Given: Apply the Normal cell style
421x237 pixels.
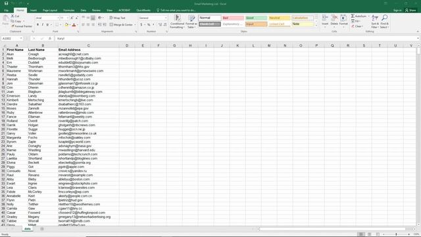Looking at the screenshot, I should [210, 18].
